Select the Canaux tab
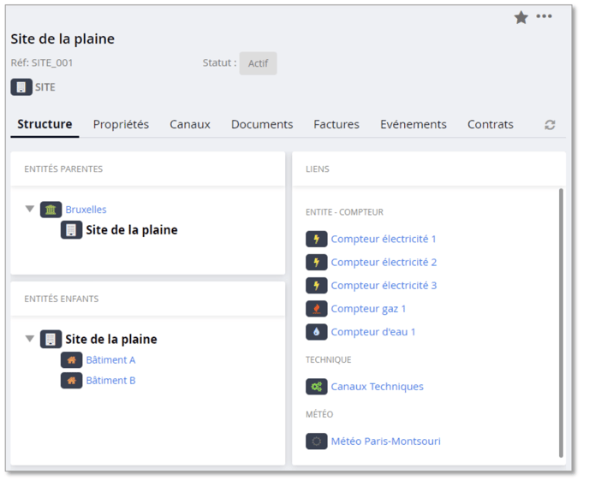 click(x=190, y=124)
